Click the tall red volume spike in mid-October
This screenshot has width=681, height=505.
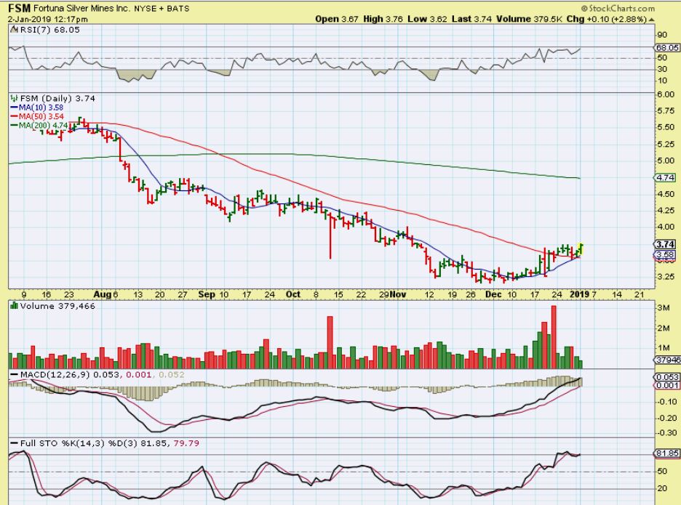(330, 342)
